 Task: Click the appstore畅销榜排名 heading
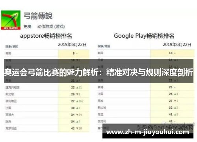(x=46, y=36)
